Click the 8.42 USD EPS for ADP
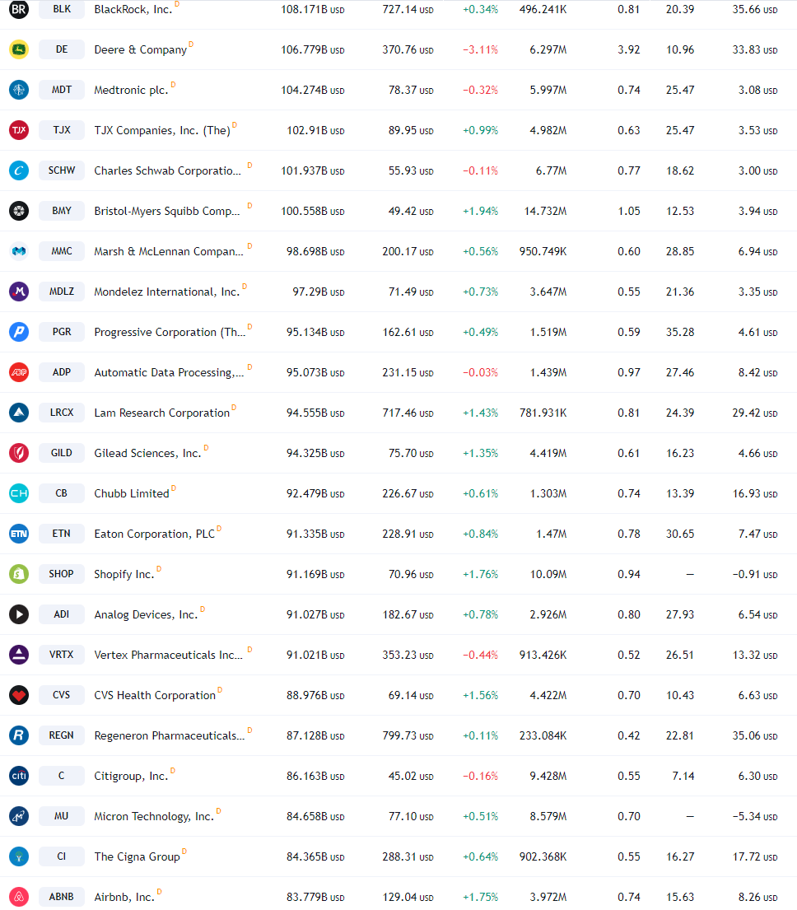The height and width of the screenshot is (910, 797). click(x=757, y=372)
